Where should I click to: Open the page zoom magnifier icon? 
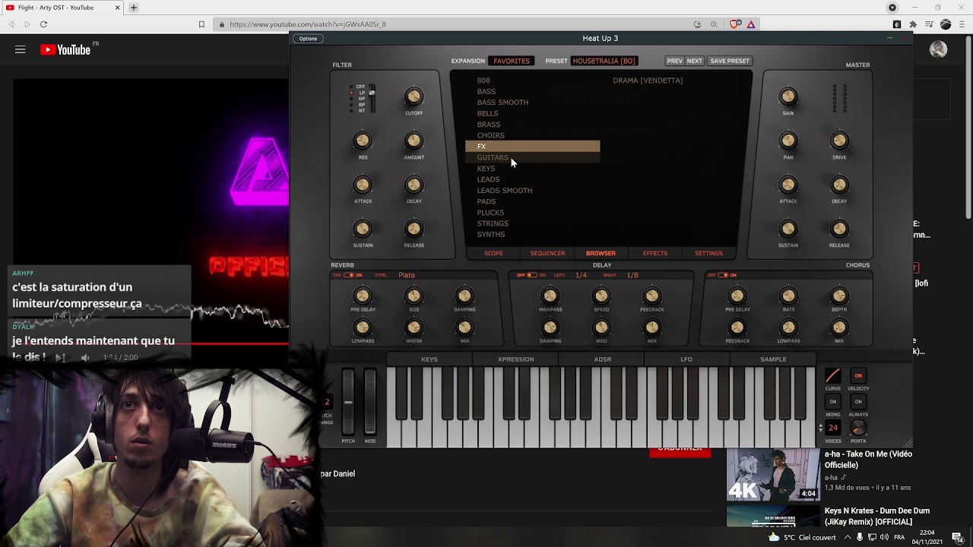click(x=714, y=24)
